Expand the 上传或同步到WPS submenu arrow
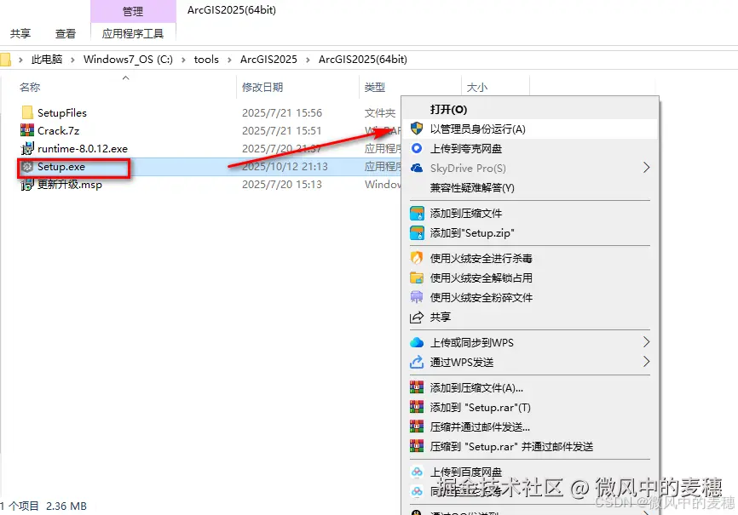Image resolution: width=738 pixels, height=515 pixels. pos(646,342)
